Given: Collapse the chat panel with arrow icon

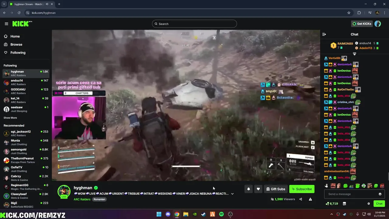Looking at the screenshot, I should point(324,34).
